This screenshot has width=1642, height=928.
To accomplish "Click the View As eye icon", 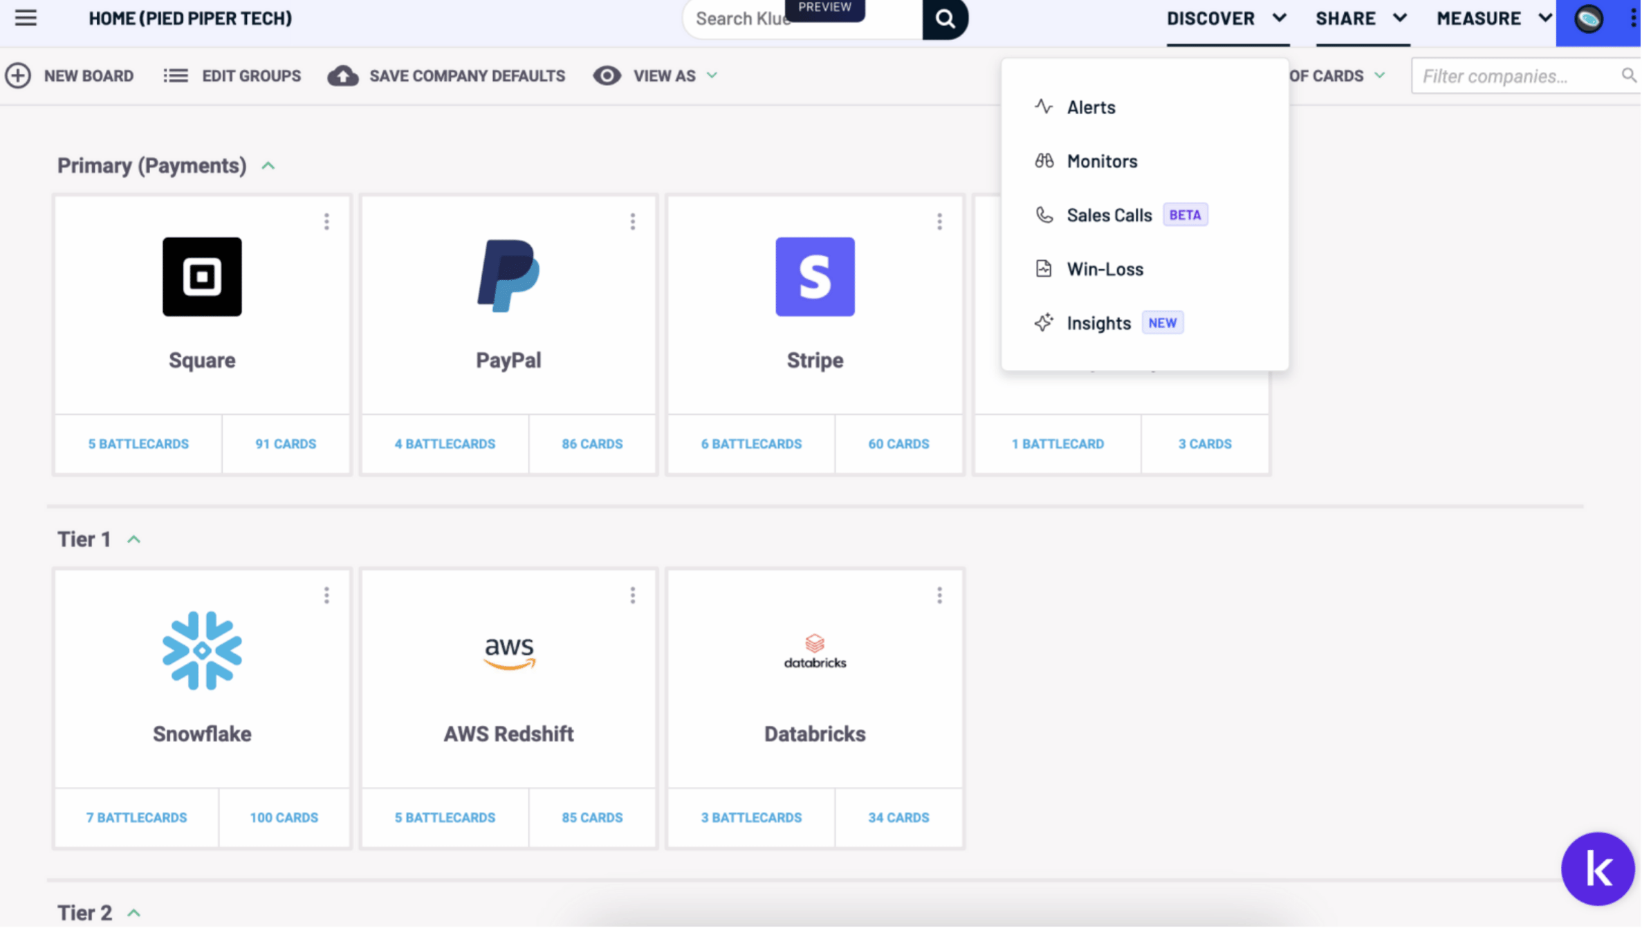I will click(607, 75).
